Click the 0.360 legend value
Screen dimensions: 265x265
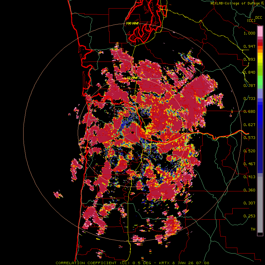pos(249,190)
